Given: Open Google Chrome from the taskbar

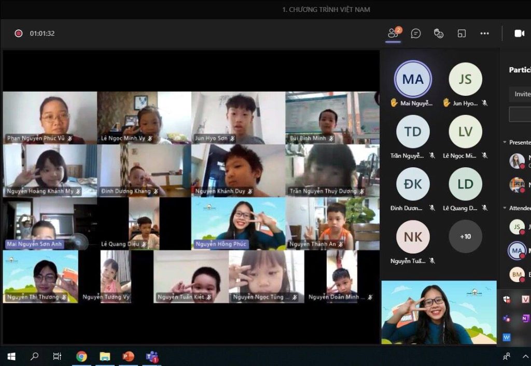Looking at the screenshot, I should [81, 356].
